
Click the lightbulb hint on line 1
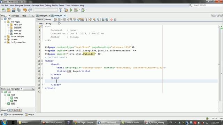point(40,27)
